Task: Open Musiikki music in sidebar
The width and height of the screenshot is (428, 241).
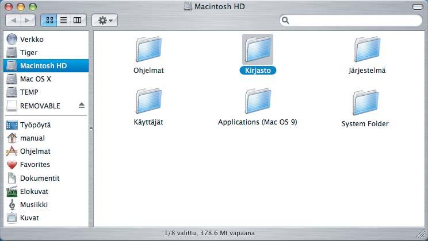Action: [46, 204]
